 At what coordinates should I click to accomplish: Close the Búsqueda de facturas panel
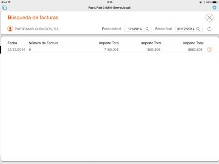point(209,18)
